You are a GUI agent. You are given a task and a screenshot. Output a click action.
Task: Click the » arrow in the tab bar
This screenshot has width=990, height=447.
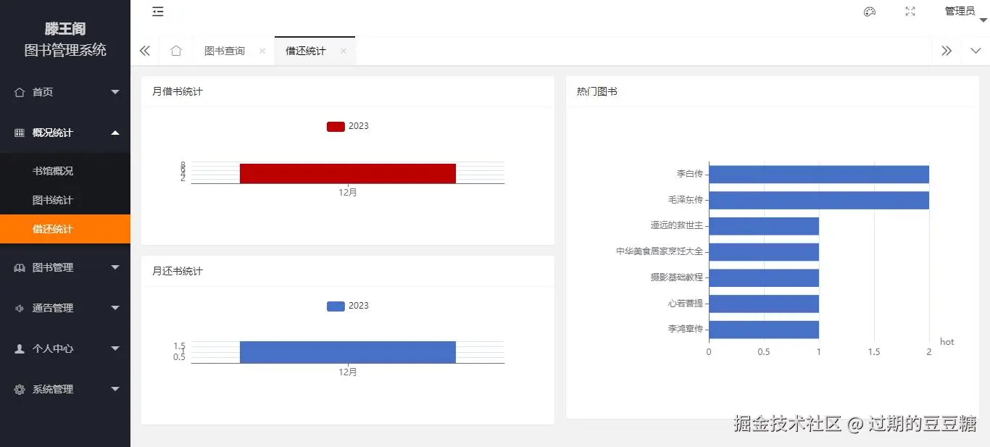point(947,51)
